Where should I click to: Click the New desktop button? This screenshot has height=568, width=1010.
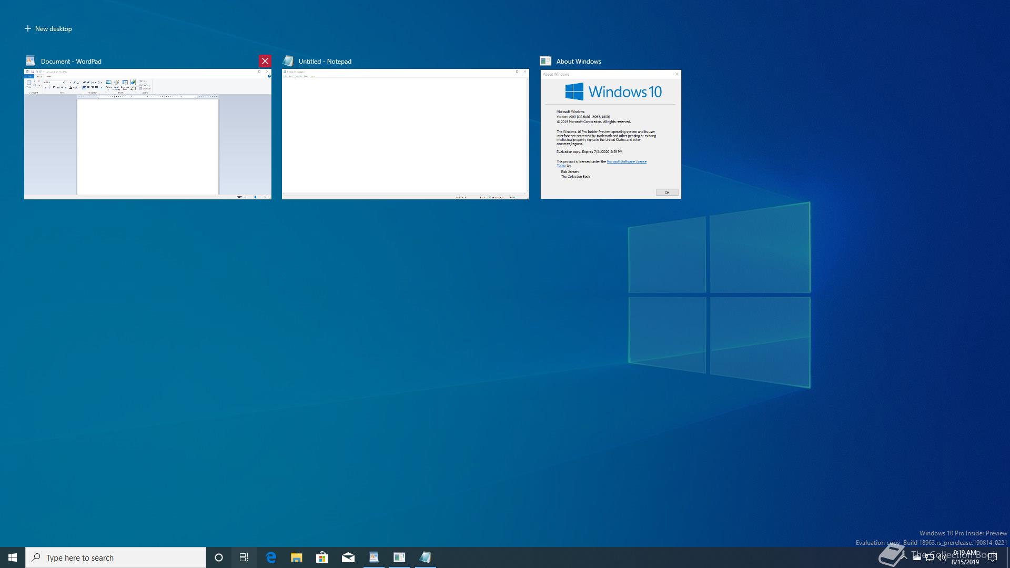coord(48,29)
